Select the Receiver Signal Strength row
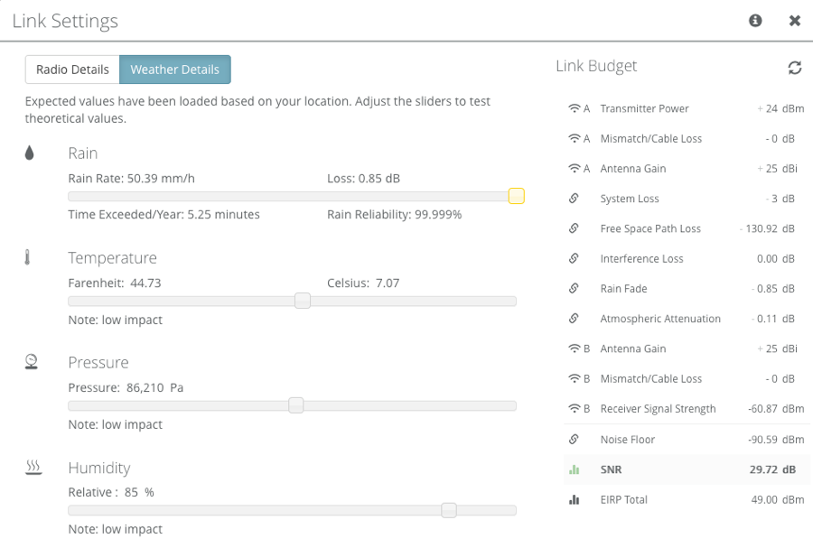813x548 pixels. (x=685, y=409)
